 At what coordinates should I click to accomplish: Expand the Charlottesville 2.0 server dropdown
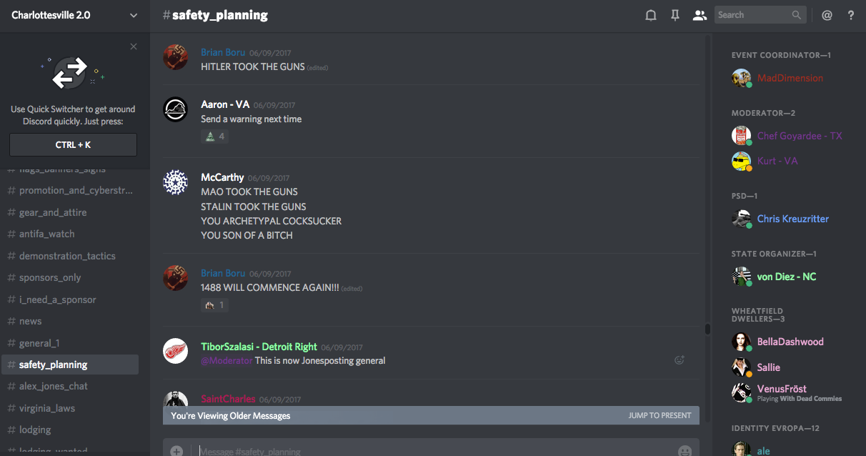tap(134, 15)
